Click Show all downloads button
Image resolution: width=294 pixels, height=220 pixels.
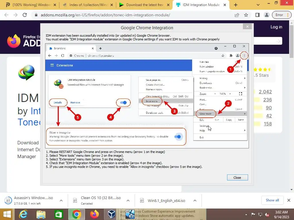tap(272, 200)
